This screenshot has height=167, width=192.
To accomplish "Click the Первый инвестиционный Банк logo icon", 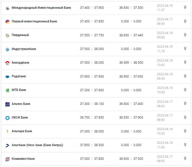I will (7, 22).
